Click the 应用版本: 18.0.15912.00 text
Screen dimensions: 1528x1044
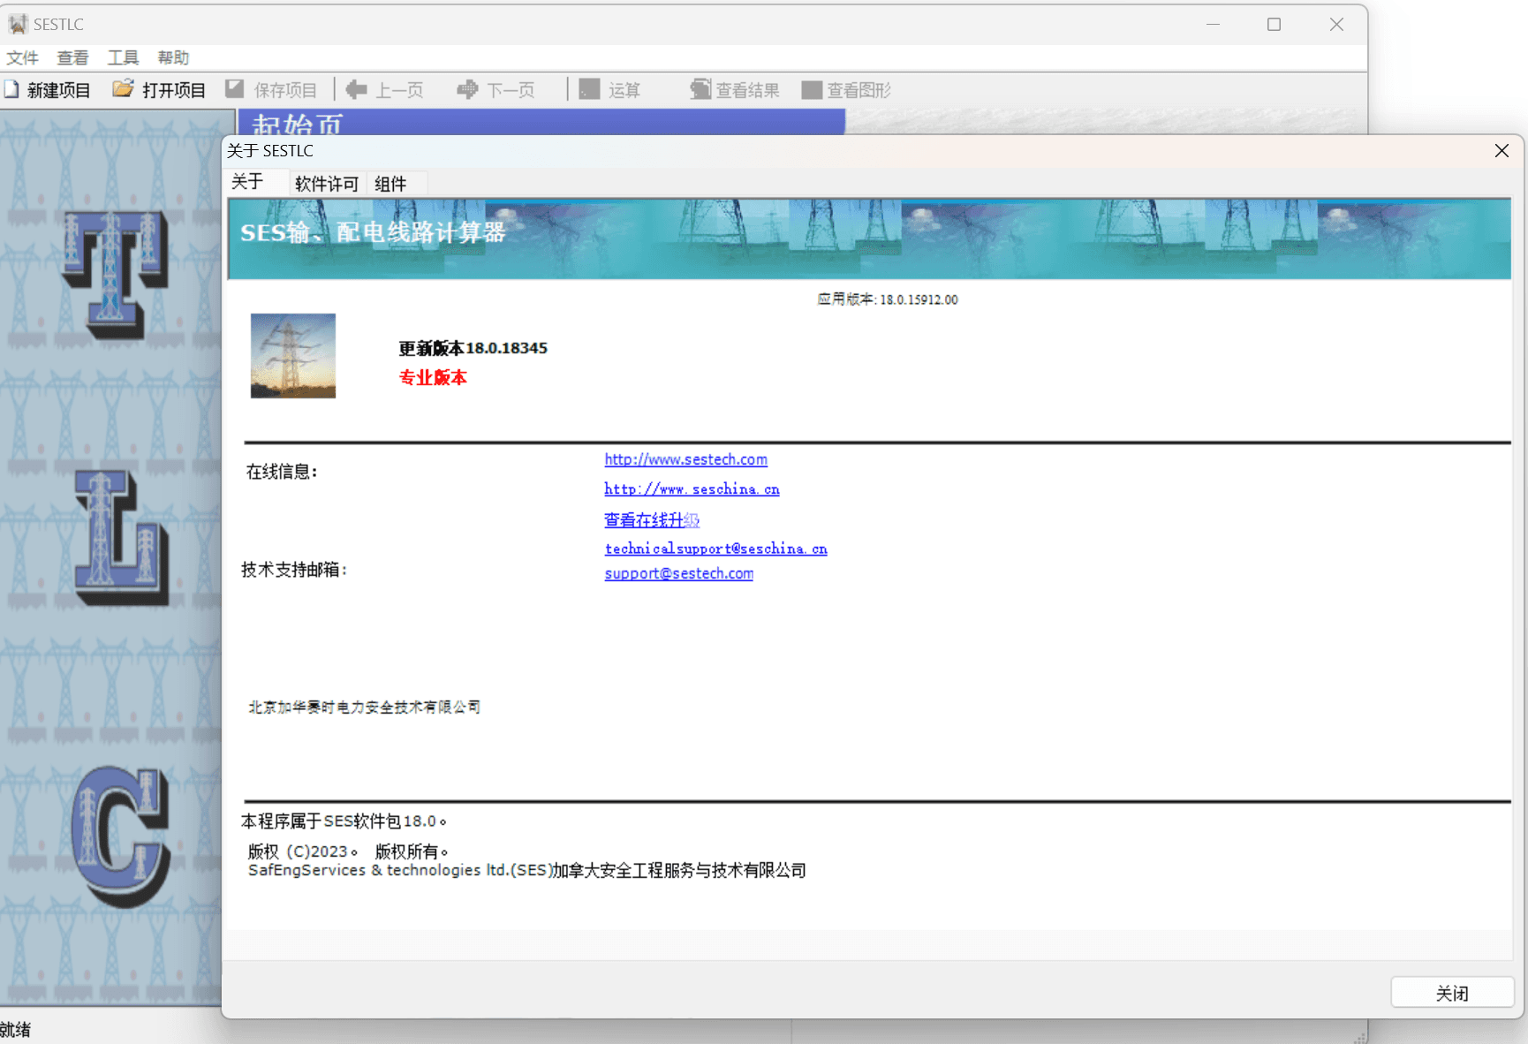[x=888, y=299]
